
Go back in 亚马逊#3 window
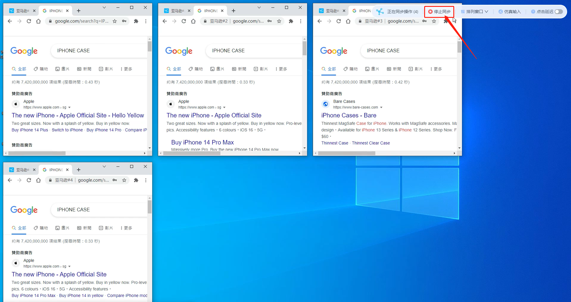320,21
